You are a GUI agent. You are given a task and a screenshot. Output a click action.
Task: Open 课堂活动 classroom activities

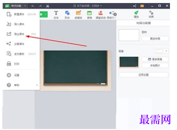(x=101, y=15)
